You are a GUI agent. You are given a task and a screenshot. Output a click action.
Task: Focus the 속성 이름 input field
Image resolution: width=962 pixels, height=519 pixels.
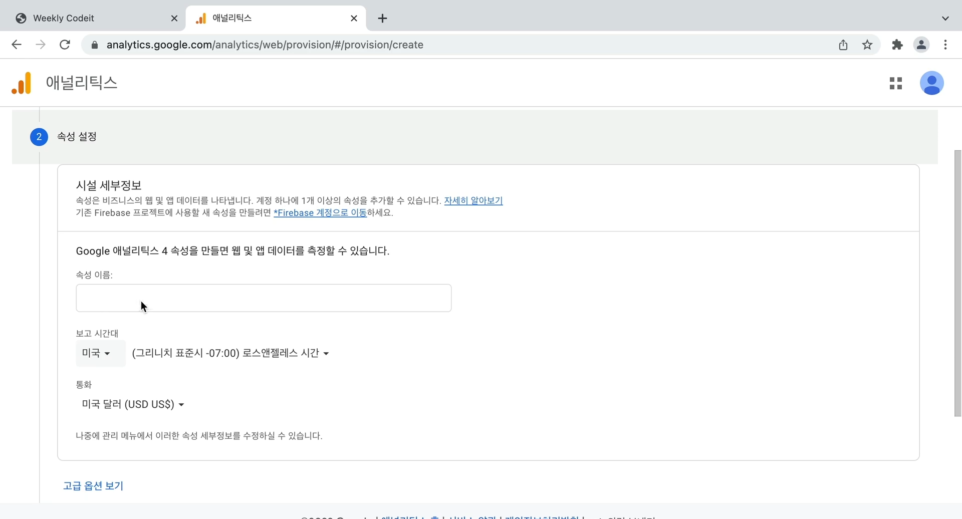pyautogui.click(x=264, y=298)
